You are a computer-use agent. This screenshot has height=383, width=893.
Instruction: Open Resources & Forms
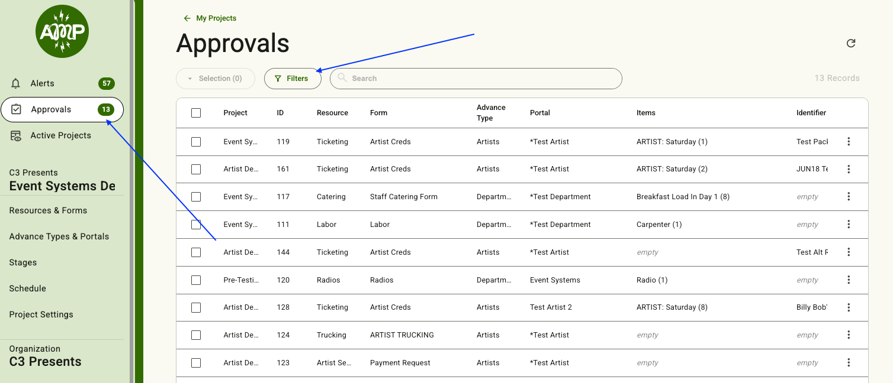48,210
